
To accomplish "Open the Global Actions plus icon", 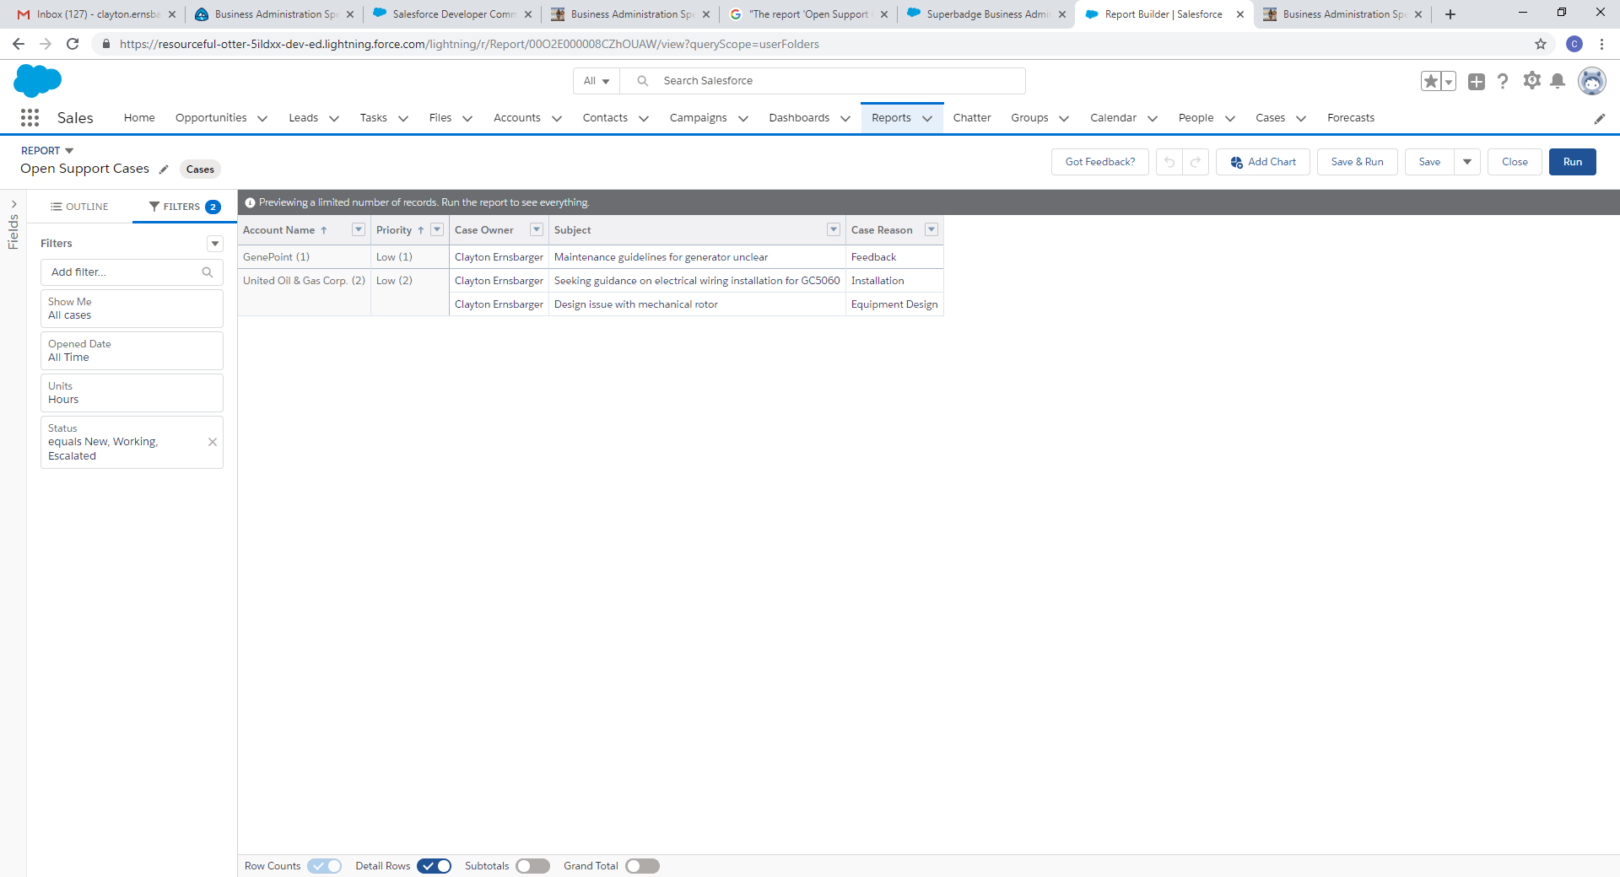I will click(1476, 81).
